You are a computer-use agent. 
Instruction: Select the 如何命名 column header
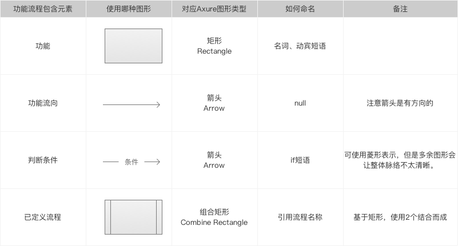[x=300, y=9]
